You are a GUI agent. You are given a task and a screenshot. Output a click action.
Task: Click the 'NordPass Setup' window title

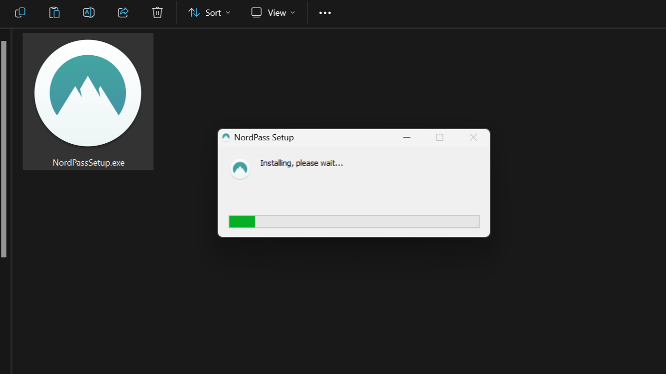tap(264, 138)
